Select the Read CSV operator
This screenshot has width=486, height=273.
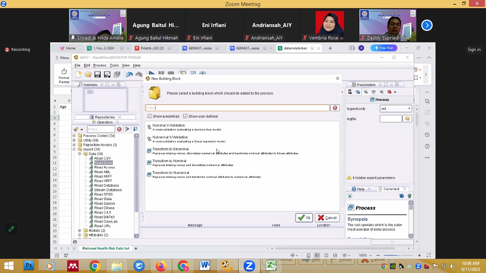coord(102,158)
